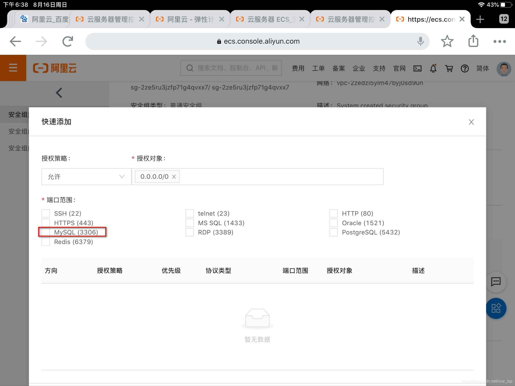This screenshot has height=386, width=515.
Task: Open the help question mark icon
Action: coord(465,68)
